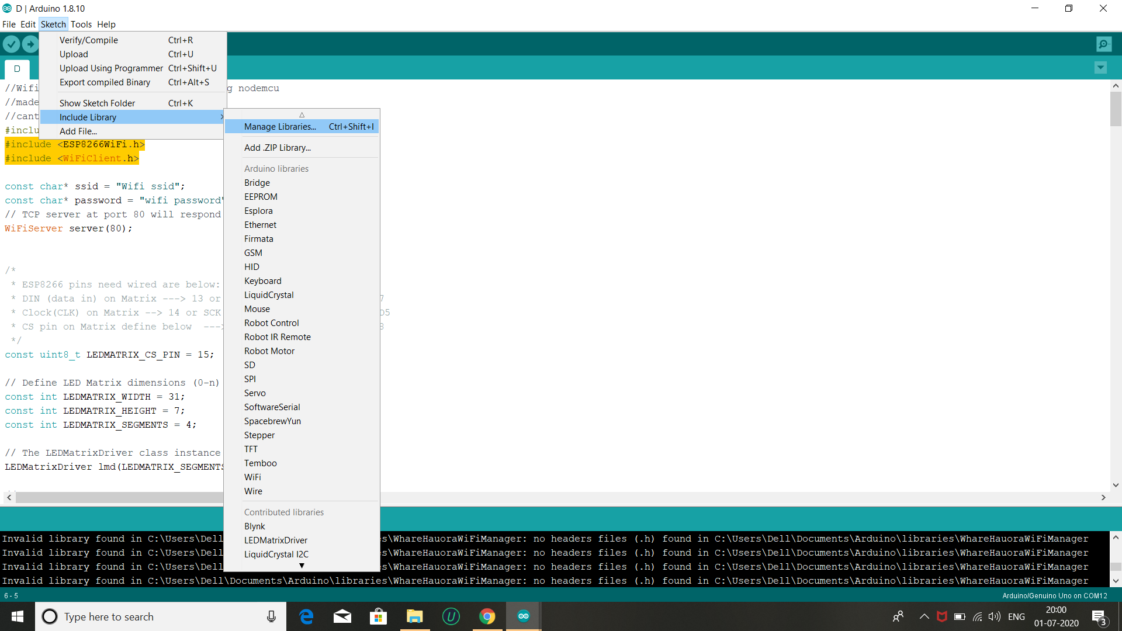The image size is (1122, 631).
Task: Select Manage Libraries from menu
Action: (280, 126)
